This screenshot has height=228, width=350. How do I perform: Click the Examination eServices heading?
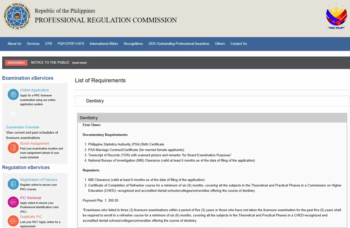(28, 78)
